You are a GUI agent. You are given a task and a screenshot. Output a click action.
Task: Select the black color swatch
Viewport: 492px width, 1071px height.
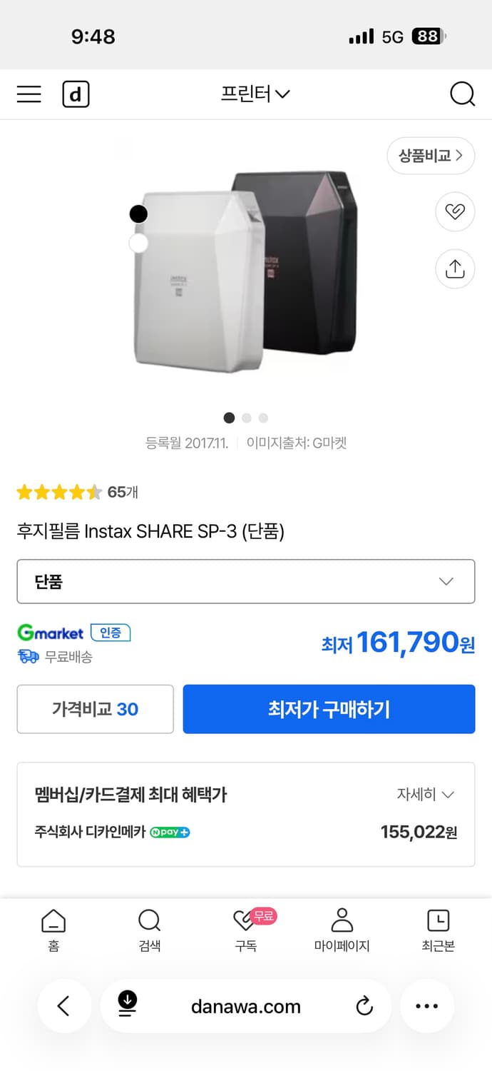coord(138,213)
